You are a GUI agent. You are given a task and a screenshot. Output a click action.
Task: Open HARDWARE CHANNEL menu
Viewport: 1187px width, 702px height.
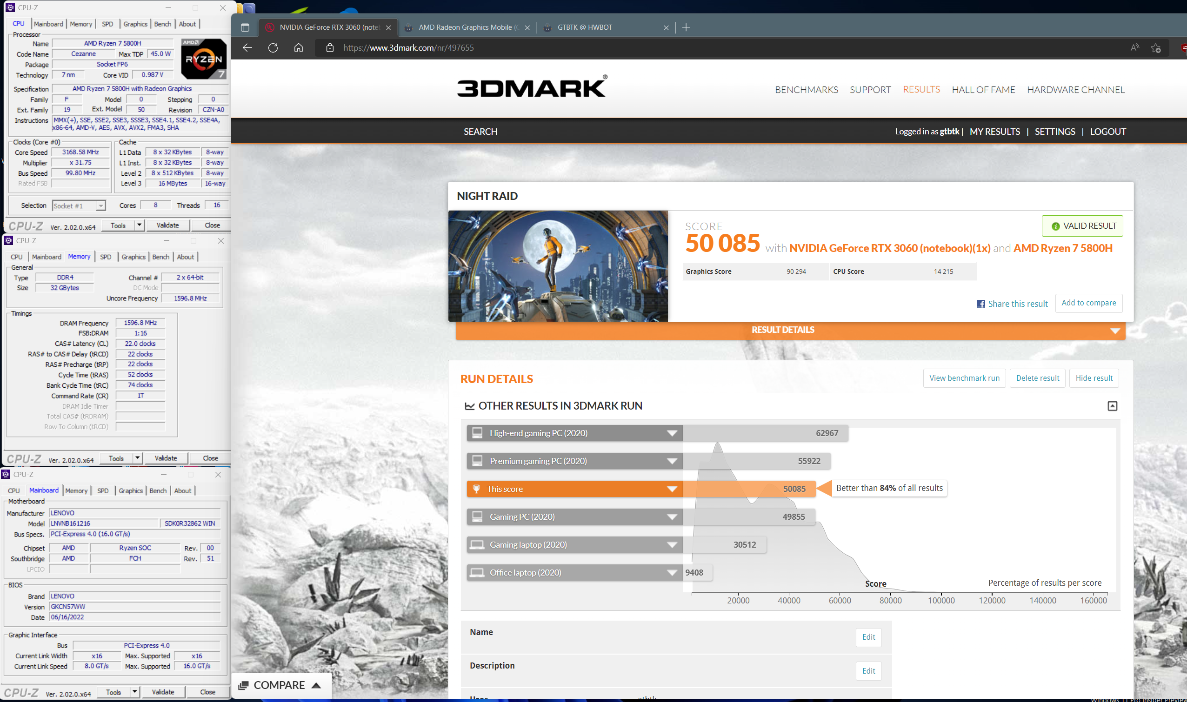click(1076, 89)
